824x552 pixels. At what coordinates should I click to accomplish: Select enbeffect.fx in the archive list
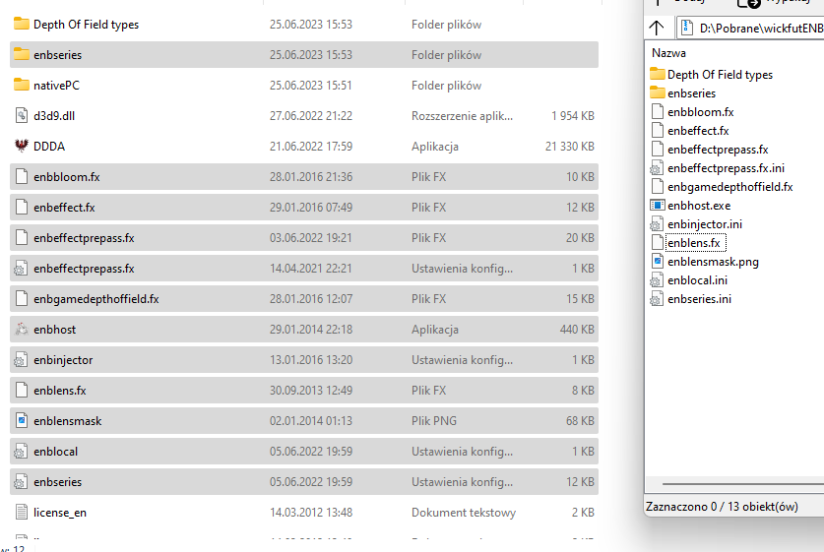[x=698, y=130]
